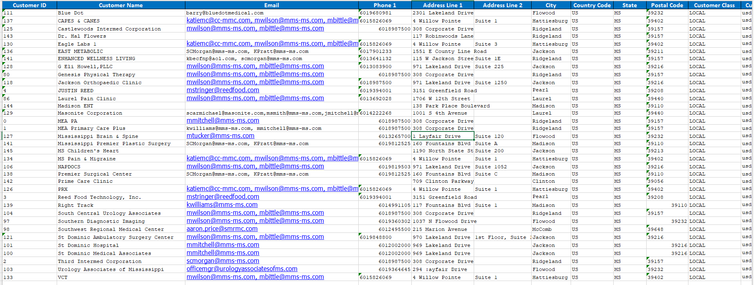Image resolution: width=754 pixels, height=285 pixels.
Task: Open the mtucker@mms-ms.com email link
Action: click(x=220, y=136)
